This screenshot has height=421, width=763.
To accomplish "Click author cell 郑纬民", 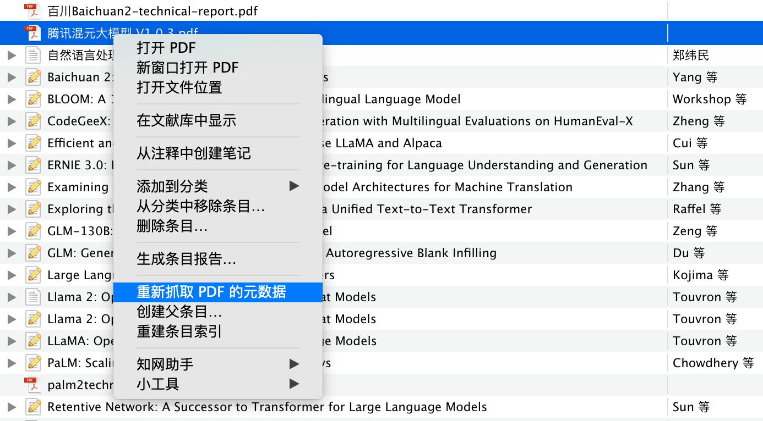I will [x=691, y=55].
